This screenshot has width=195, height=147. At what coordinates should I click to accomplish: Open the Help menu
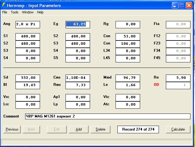40,12
